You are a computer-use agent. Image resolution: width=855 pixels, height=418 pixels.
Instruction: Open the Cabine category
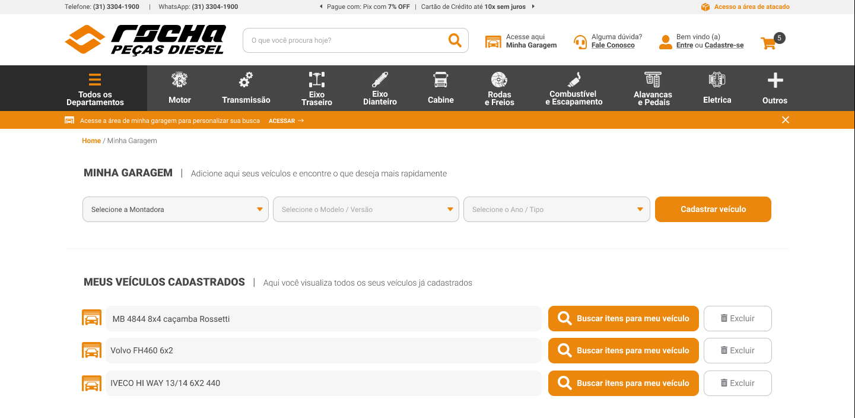point(441,88)
